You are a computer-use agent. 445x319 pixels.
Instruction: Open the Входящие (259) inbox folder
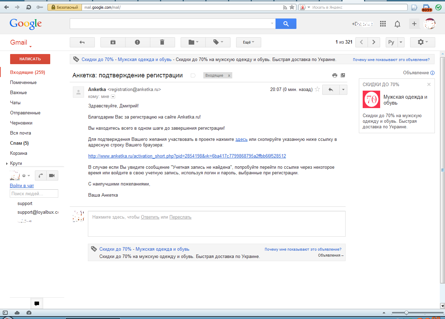click(28, 73)
